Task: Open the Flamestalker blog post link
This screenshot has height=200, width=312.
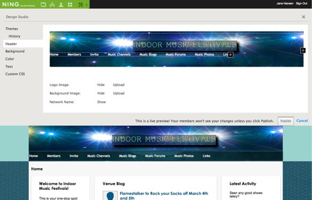Action: 164,196
